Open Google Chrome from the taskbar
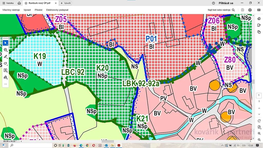Viewport: 263px width, 148px height. [x=87, y=145]
